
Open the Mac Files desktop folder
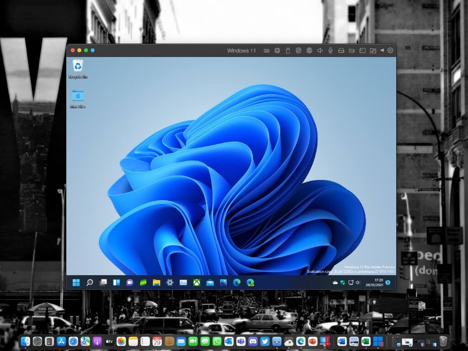[78, 99]
